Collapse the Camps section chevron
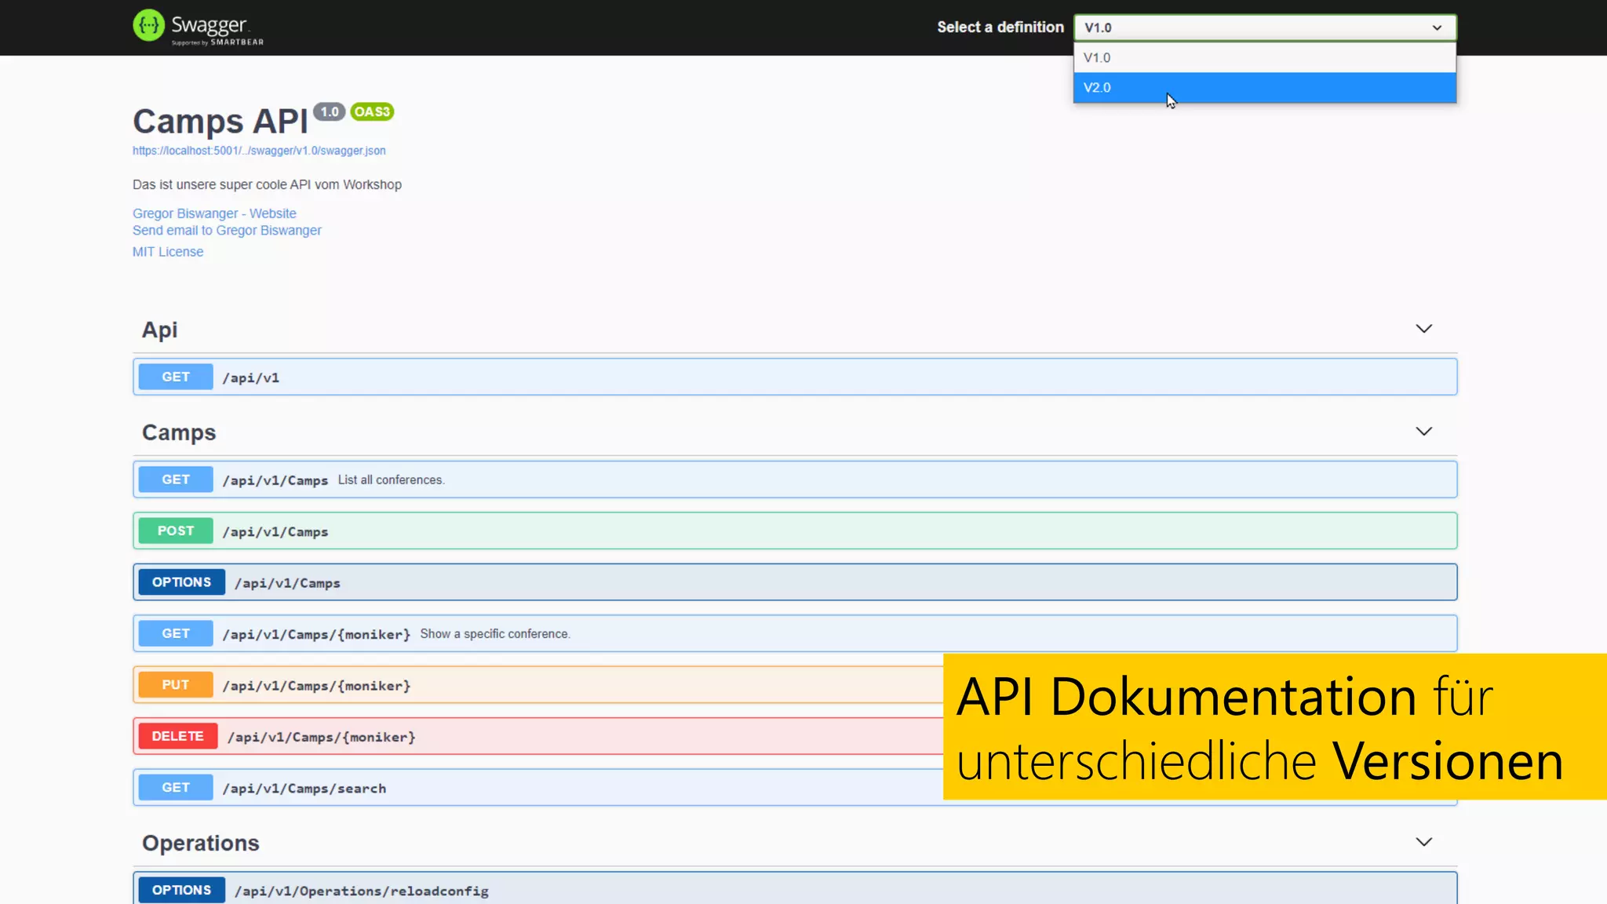This screenshot has width=1607, height=904. tap(1423, 432)
